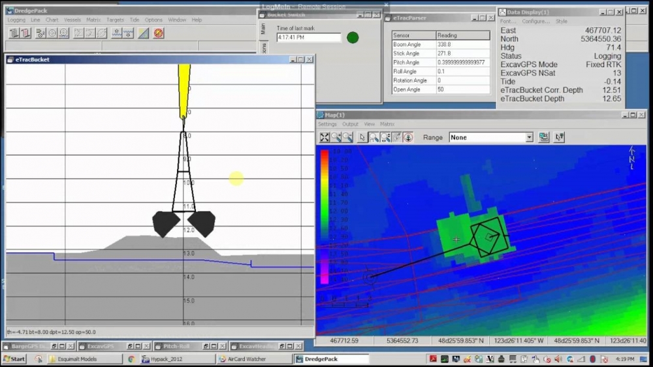The image size is (653, 367).
Task: Click the target-over-water toolbar icon
Action: [x=64, y=33]
